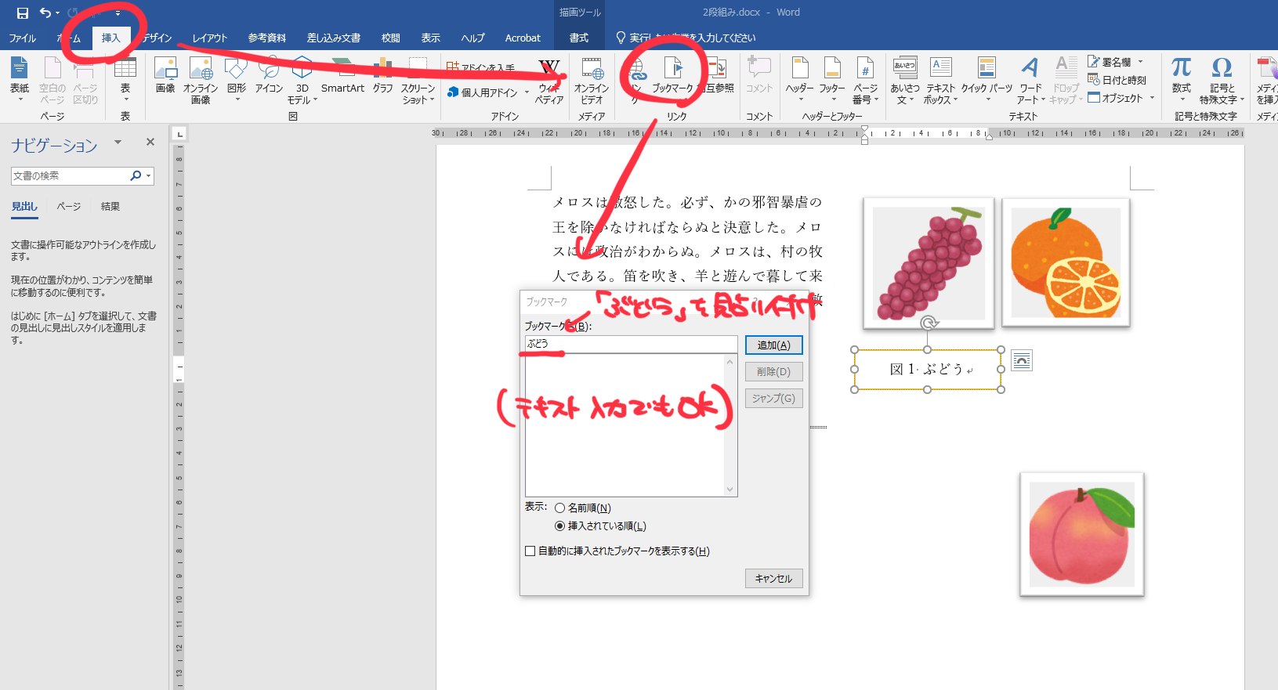Click the bookmark name input field
Viewport: 1278px width, 690px height.
[x=631, y=344]
